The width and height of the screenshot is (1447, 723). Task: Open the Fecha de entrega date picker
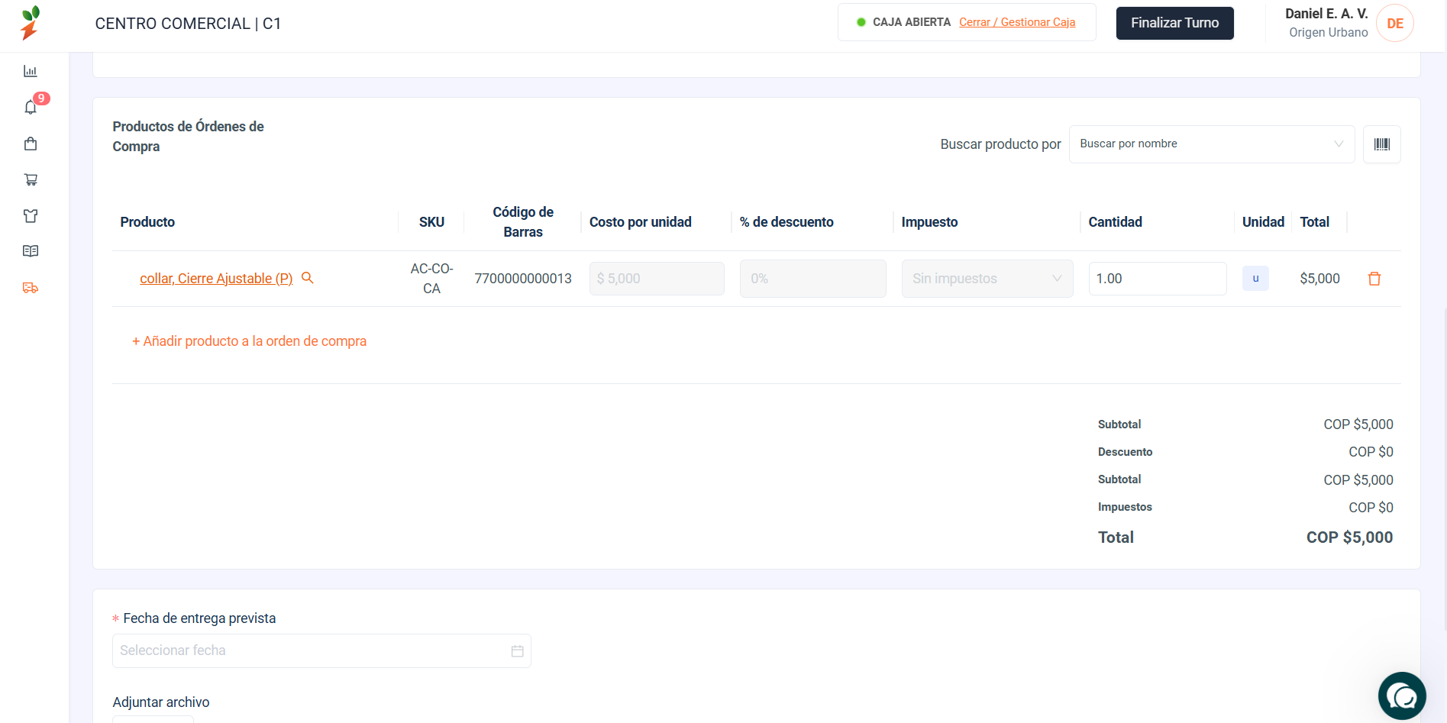pyautogui.click(x=321, y=651)
